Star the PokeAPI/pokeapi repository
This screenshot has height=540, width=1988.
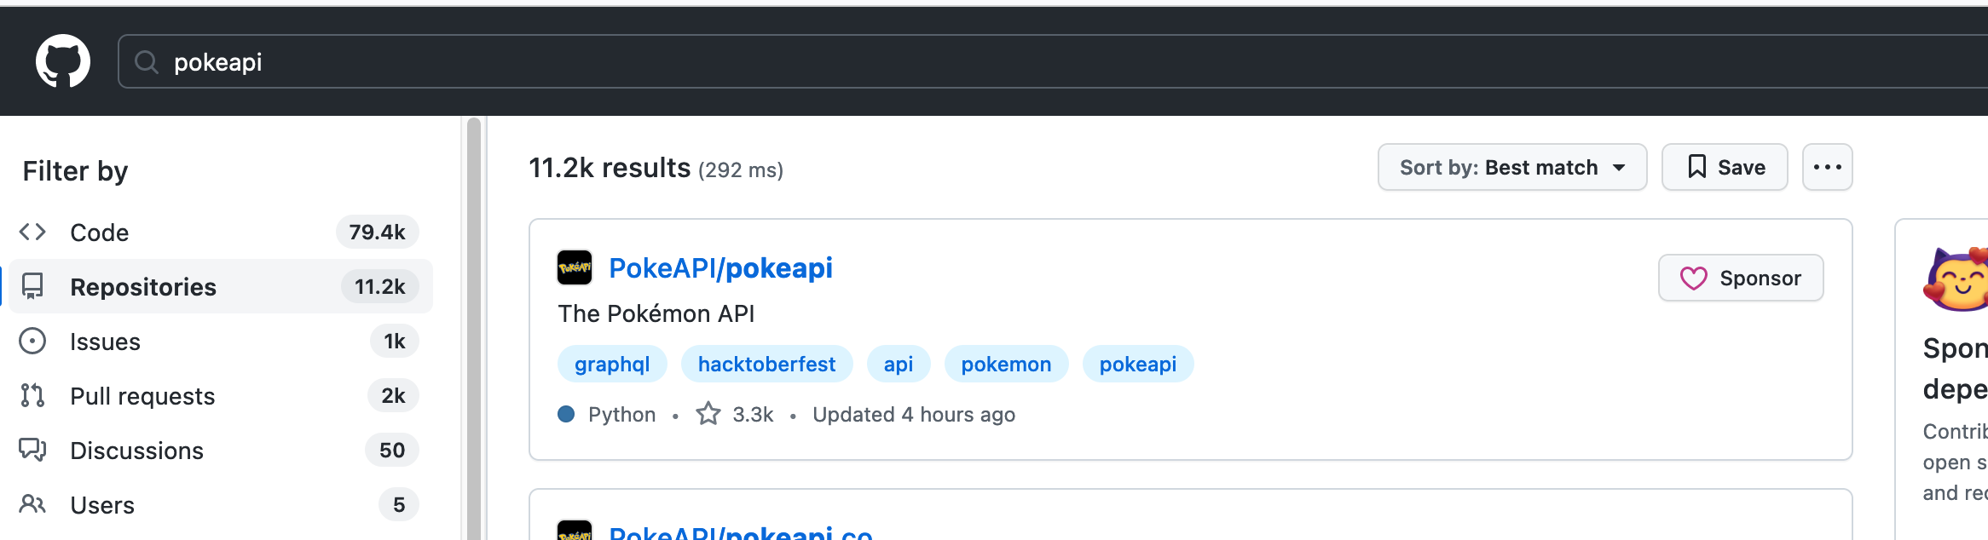[x=708, y=414]
